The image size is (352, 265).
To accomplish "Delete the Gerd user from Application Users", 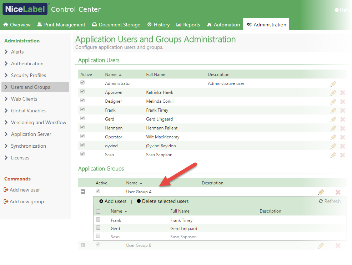I will point(343,119).
